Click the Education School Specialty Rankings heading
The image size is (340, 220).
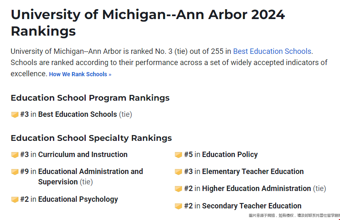coord(91,138)
